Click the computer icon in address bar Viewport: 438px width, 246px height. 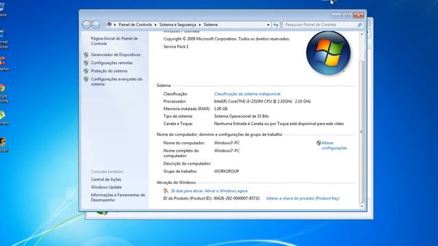(109, 25)
